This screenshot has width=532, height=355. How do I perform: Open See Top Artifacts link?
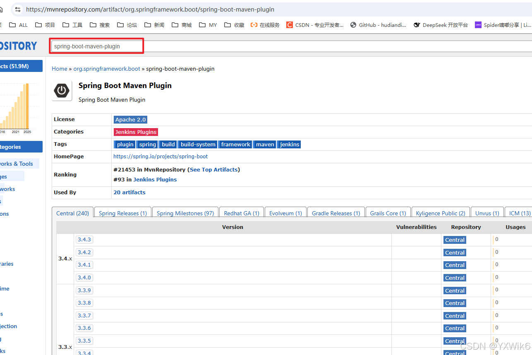214,169
